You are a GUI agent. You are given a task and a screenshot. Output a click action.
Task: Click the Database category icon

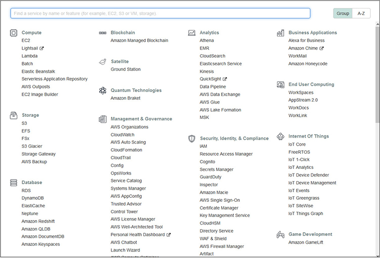(x=14, y=183)
